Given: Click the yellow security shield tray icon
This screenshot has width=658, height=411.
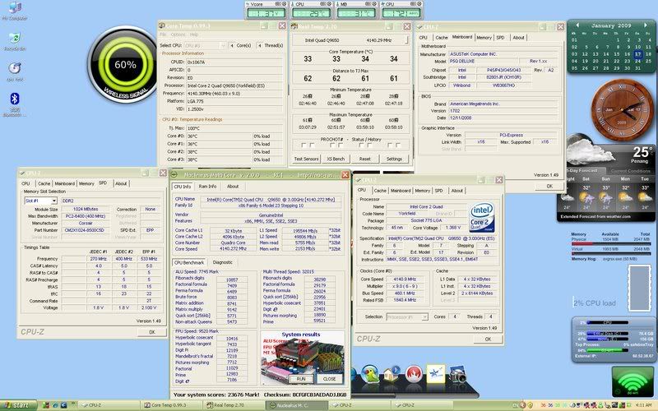Looking at the screenshot, I should tap(531, 405).
